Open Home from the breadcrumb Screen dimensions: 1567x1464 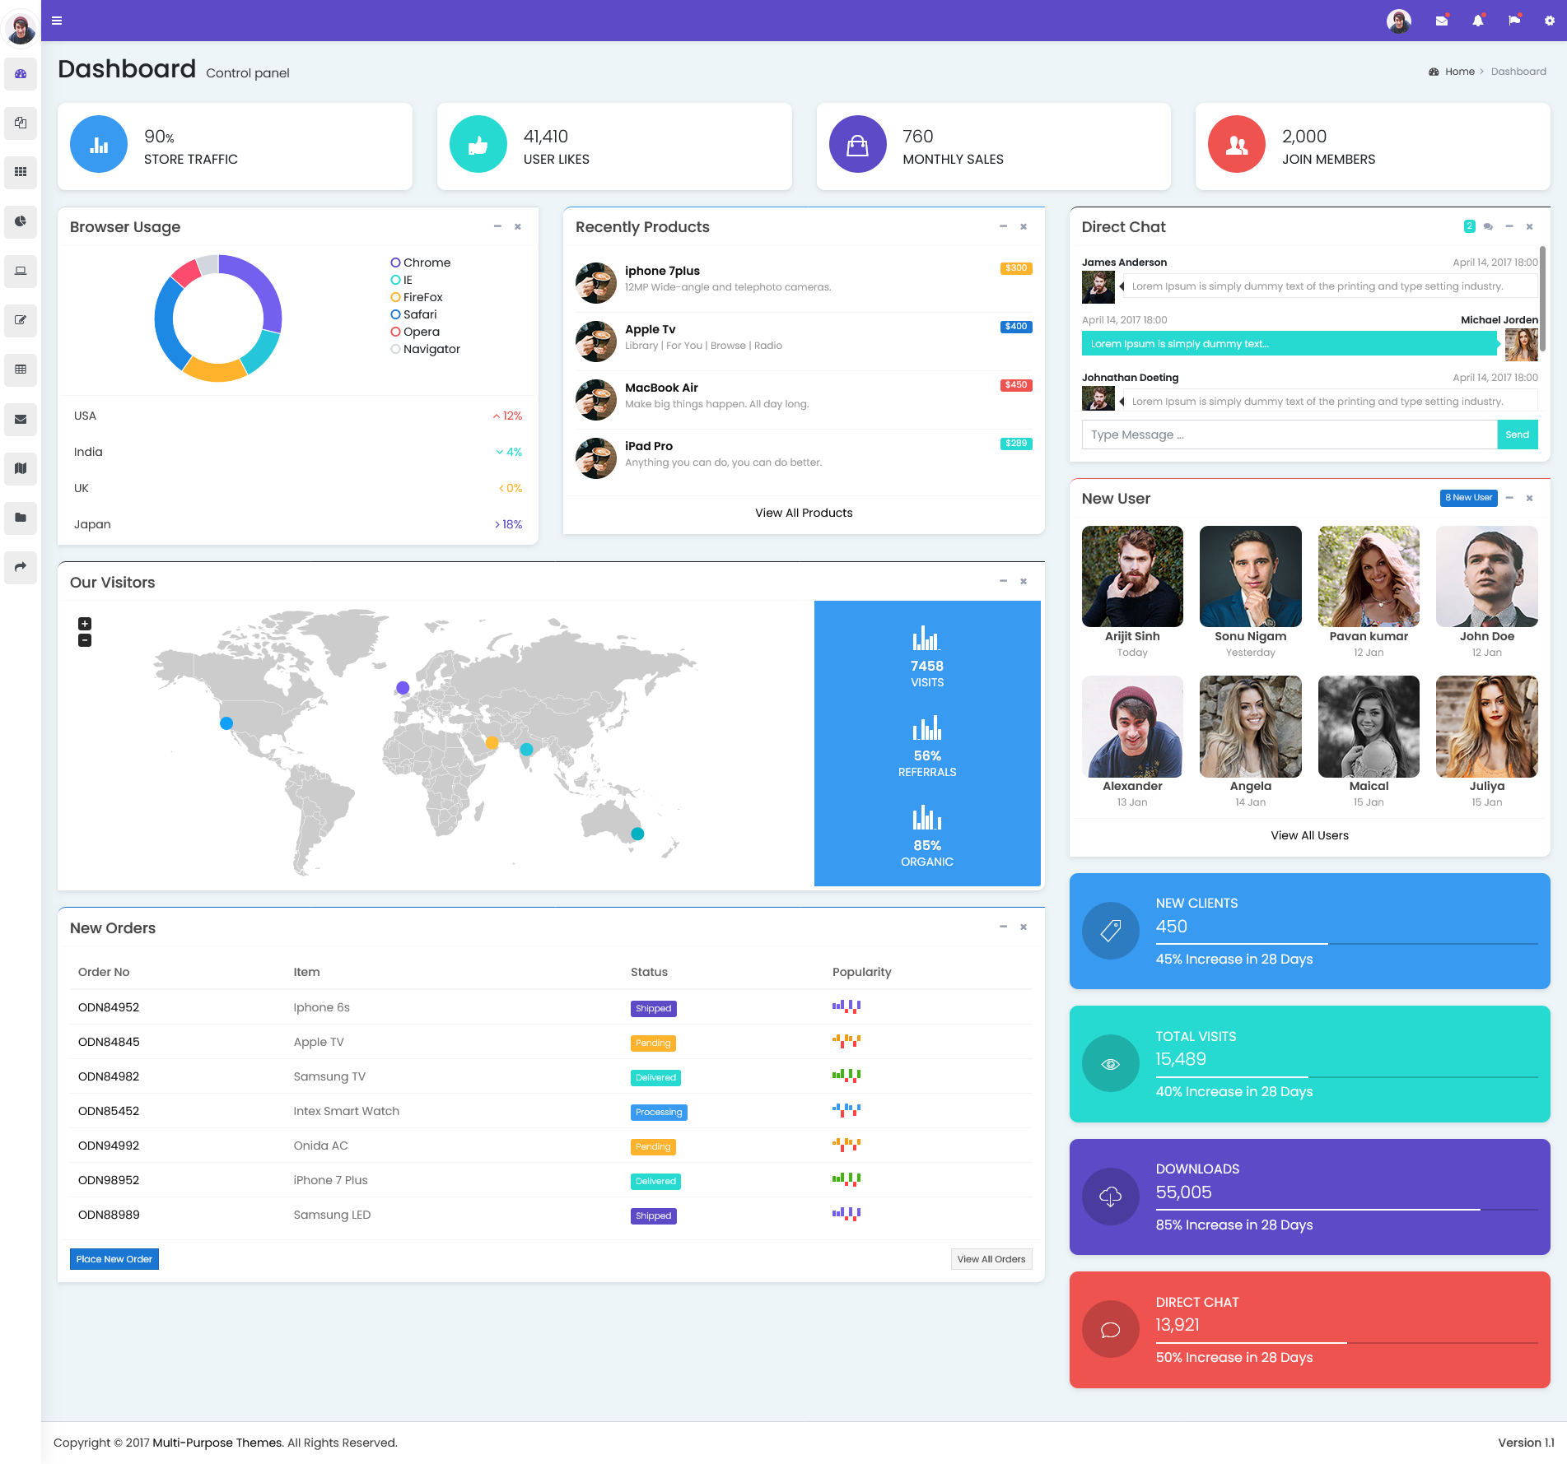coord(1460,72)
